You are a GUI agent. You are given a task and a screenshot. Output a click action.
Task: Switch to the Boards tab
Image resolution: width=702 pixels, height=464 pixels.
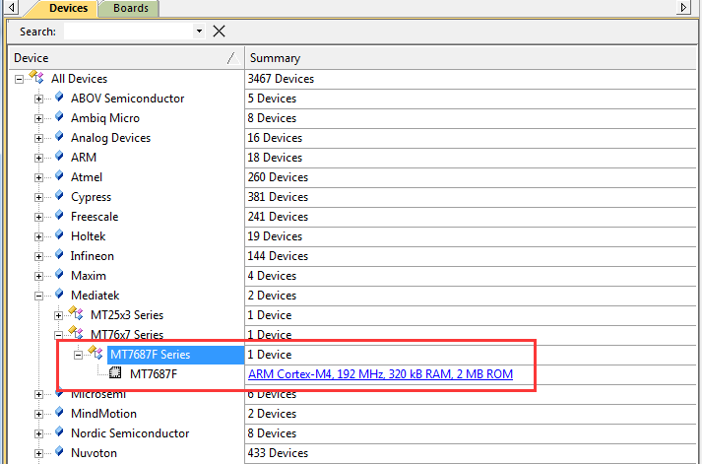[x=130, y=9]
